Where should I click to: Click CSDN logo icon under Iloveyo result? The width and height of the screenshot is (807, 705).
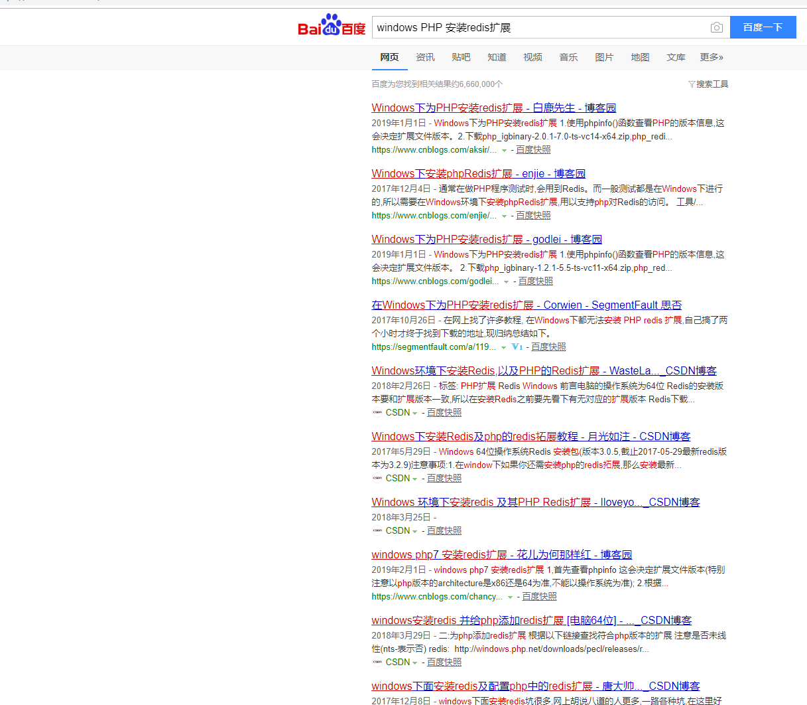(x=377, y=531)
